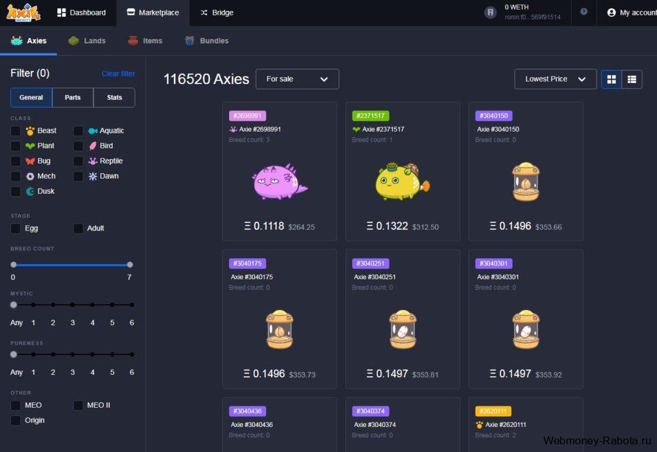Switch to the Bundles tab

pyautogui.click(x=207, y=40)
